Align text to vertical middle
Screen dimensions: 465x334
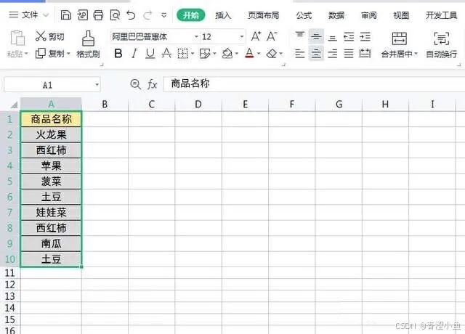pos(316,37)
